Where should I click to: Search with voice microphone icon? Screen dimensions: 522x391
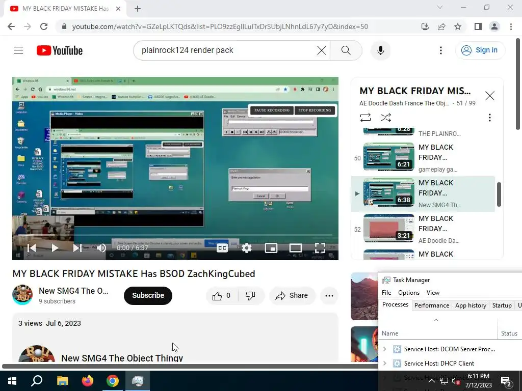[x=380, y=50]
